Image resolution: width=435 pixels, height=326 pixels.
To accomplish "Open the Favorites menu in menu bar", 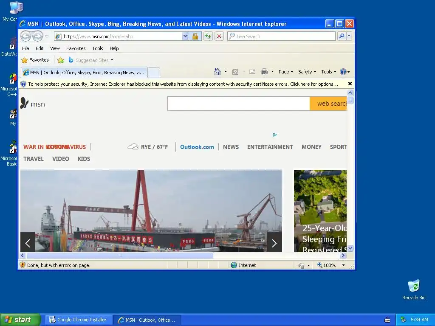I will [x=76, y=48].
